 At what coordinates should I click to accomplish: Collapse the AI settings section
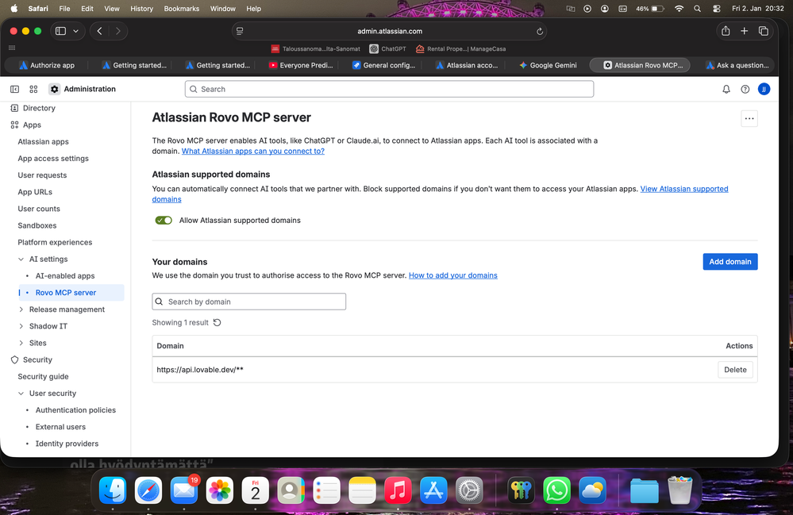[21, 259]
